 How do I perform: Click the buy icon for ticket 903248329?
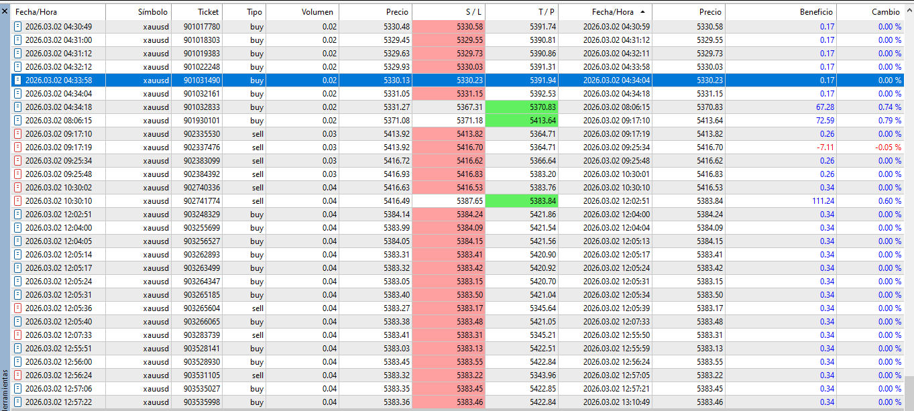pyautogui.click(x=18, y=215)
